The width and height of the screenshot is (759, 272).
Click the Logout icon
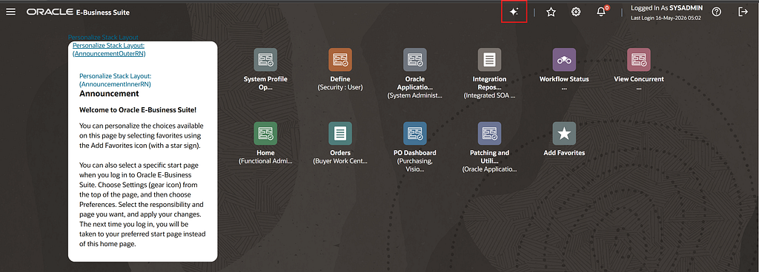click(x=743, y=12)
